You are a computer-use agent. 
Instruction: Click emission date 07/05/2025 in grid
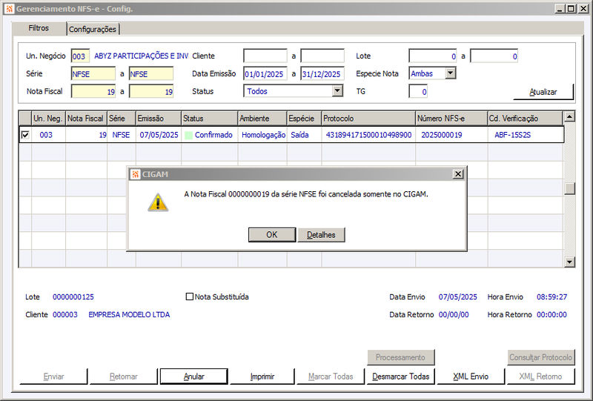coord(159,135)
